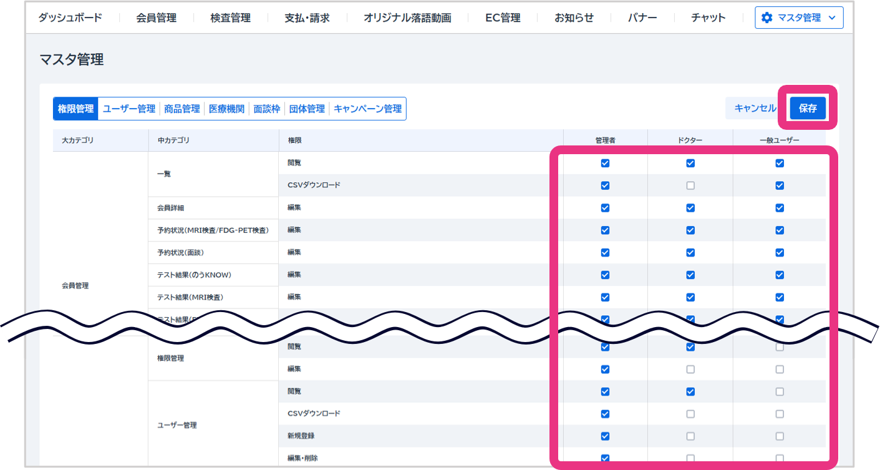
Task: Open the チャット menu item
Action: tap(708, 17)
